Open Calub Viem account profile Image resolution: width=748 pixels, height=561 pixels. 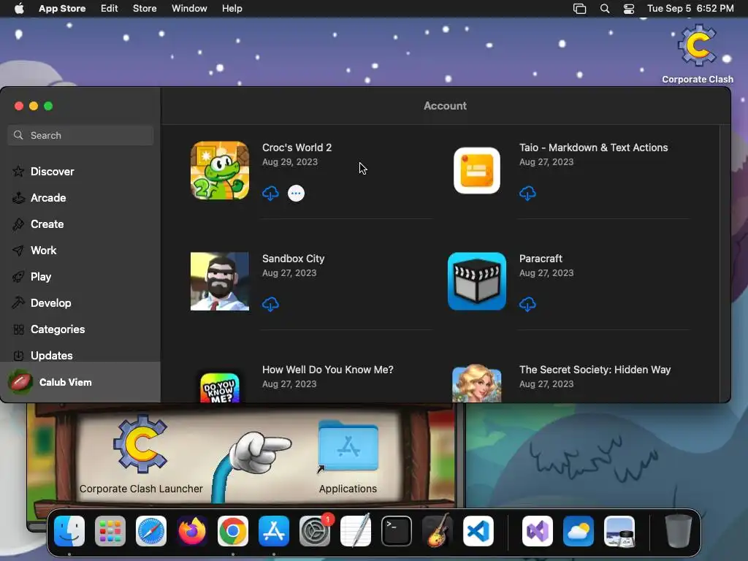pos(80,382)
